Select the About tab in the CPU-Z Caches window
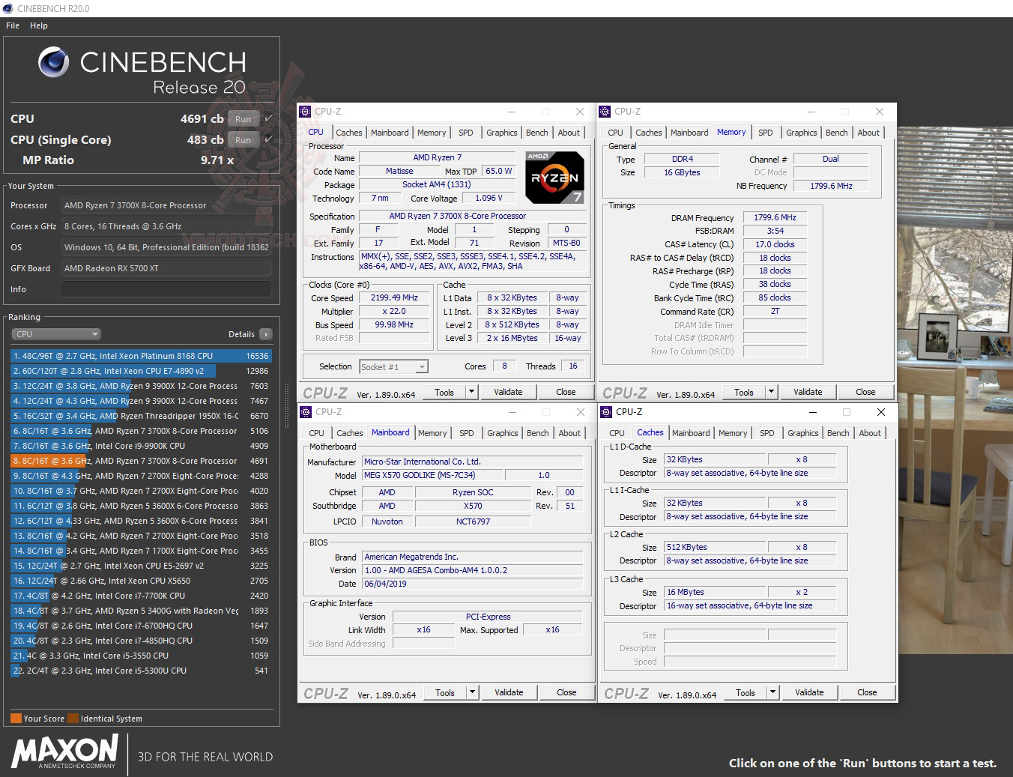This screenshot has width=1013, height=777. pyautogui.click(x=870, y=433)
